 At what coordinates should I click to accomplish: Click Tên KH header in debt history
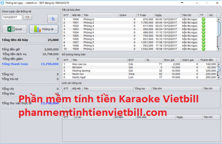(x=177, y=88)
